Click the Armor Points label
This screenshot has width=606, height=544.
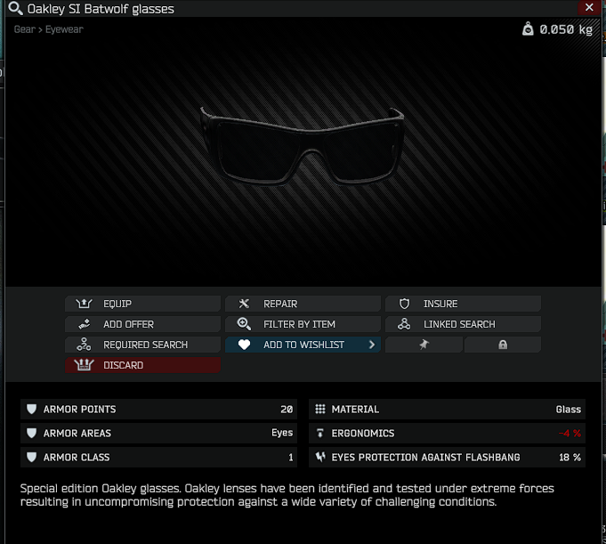(79, 410)
